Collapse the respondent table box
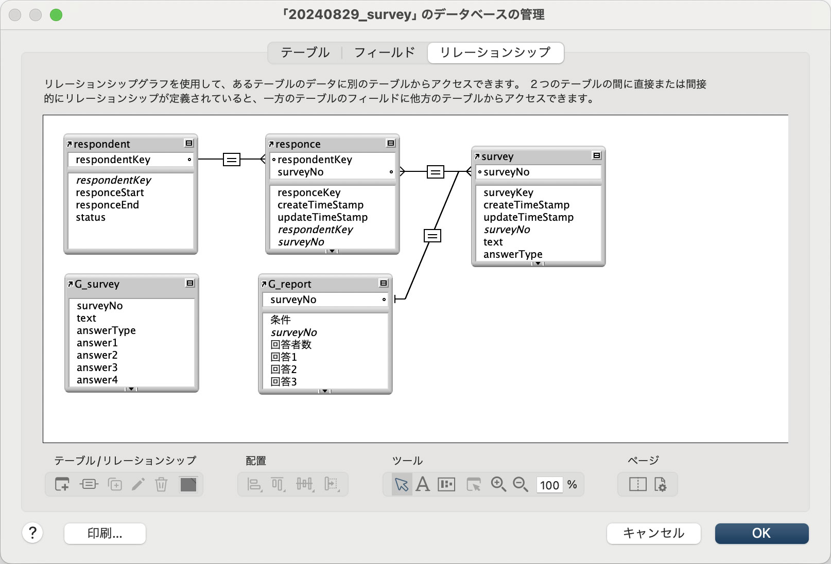This screenshot has height=564, width=831. [x=189, y=143]
